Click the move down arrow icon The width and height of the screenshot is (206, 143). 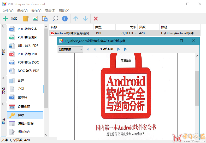pos(85,19)
